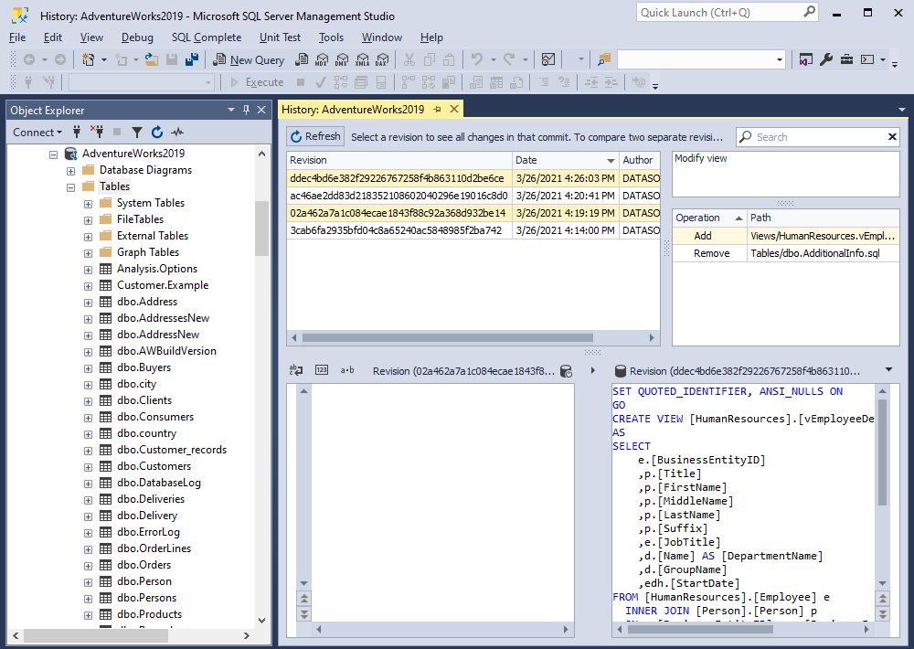The height and width of the screenshot is (649, 914).
Task: Open the SQL Complete menu
Action: click(207, 37)
